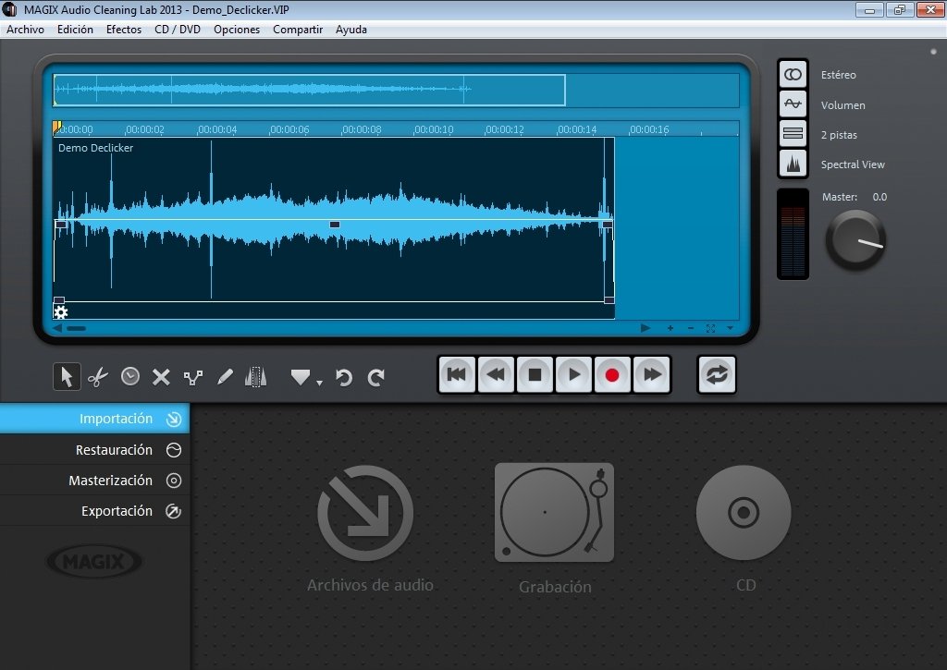The height and width of the screenshot is (670, 947).
Task: Toggle the Spectral View icon
Action: click(x=793, y=163)
